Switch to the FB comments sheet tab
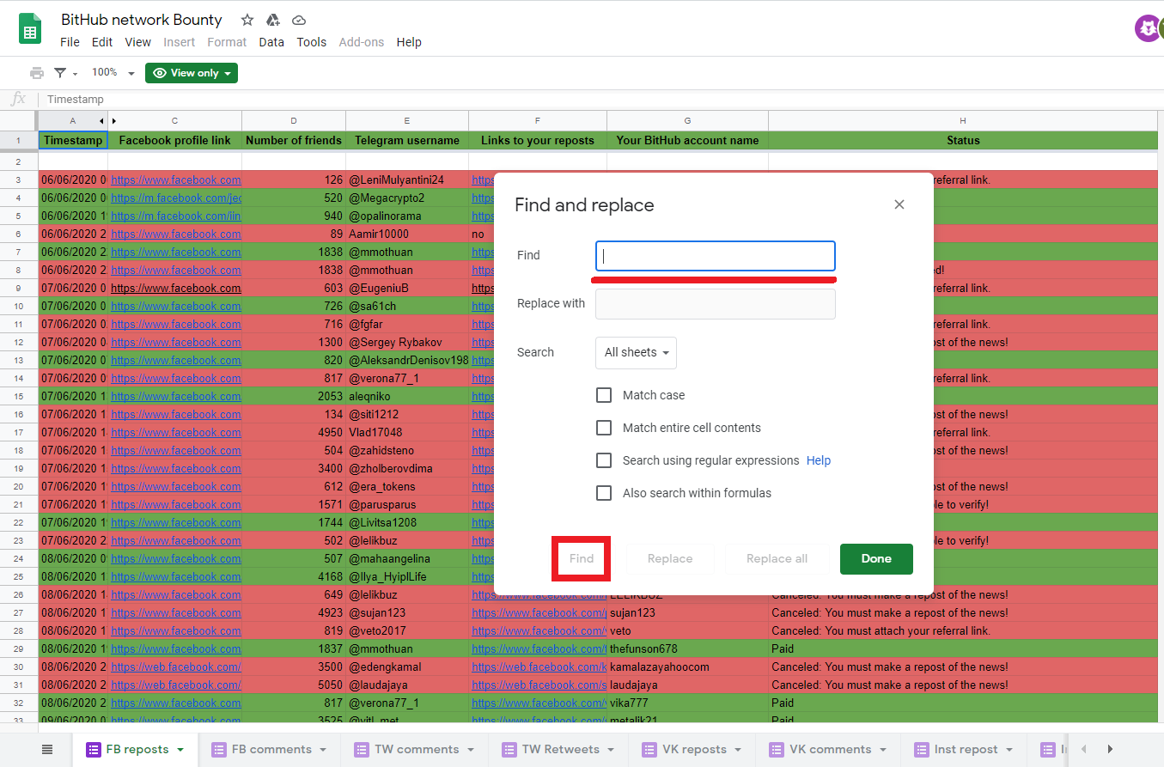Image resolution: width=1164 pixels, height=767 pixels. pyautogui.click(x=269, y=750)
